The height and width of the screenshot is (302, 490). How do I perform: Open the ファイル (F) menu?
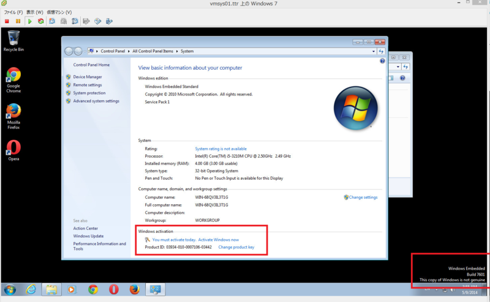tap(13, 12)
